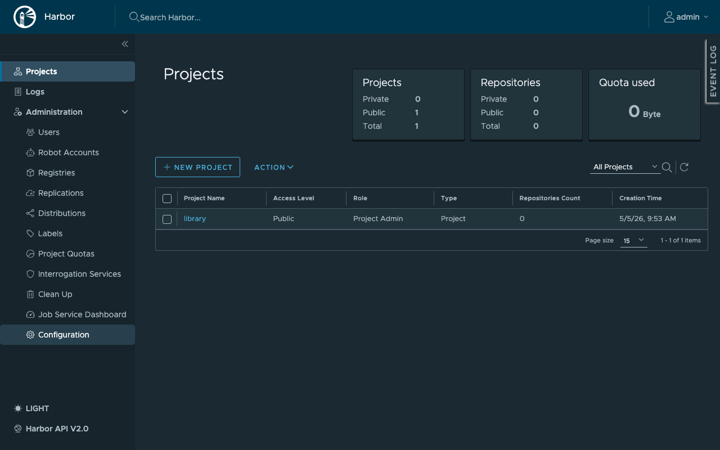This screenshot has width=720, height=450.
Task: Open the ACTION dropdown menu
Action: [274, 167]
